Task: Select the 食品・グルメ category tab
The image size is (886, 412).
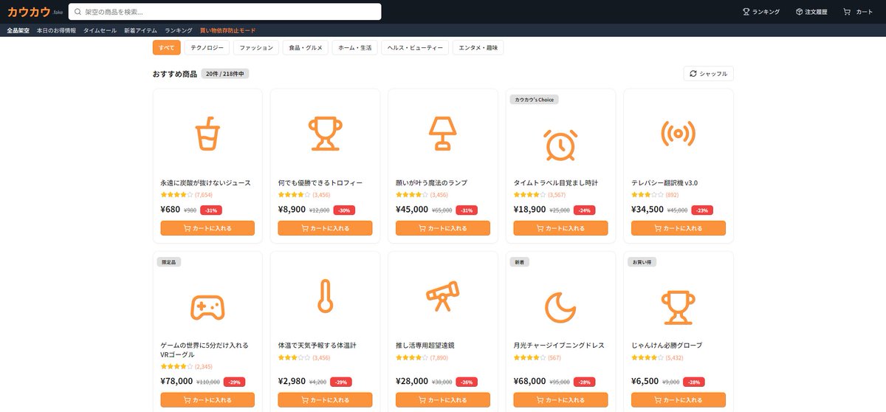Action: pos(306,47)
